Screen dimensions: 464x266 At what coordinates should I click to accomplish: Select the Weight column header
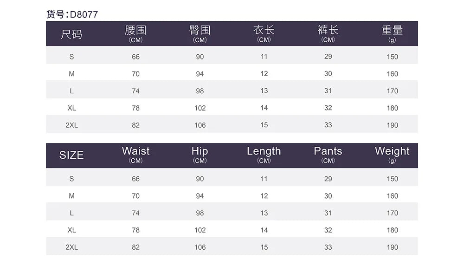(392, 155)
